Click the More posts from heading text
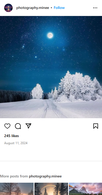The height and width of the screenshot is (195, 102). click(14, 176)
